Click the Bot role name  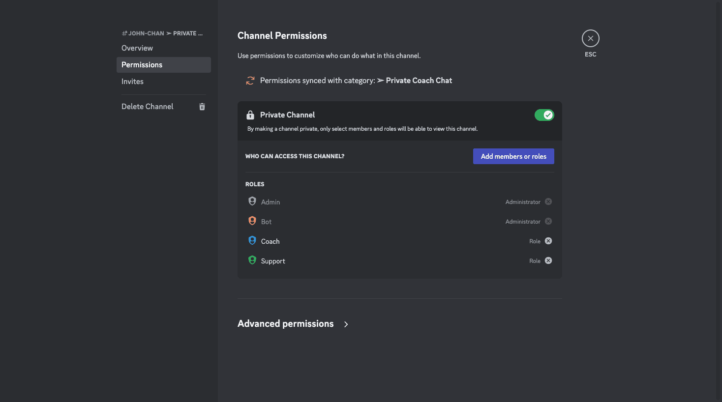click(266, 222)
